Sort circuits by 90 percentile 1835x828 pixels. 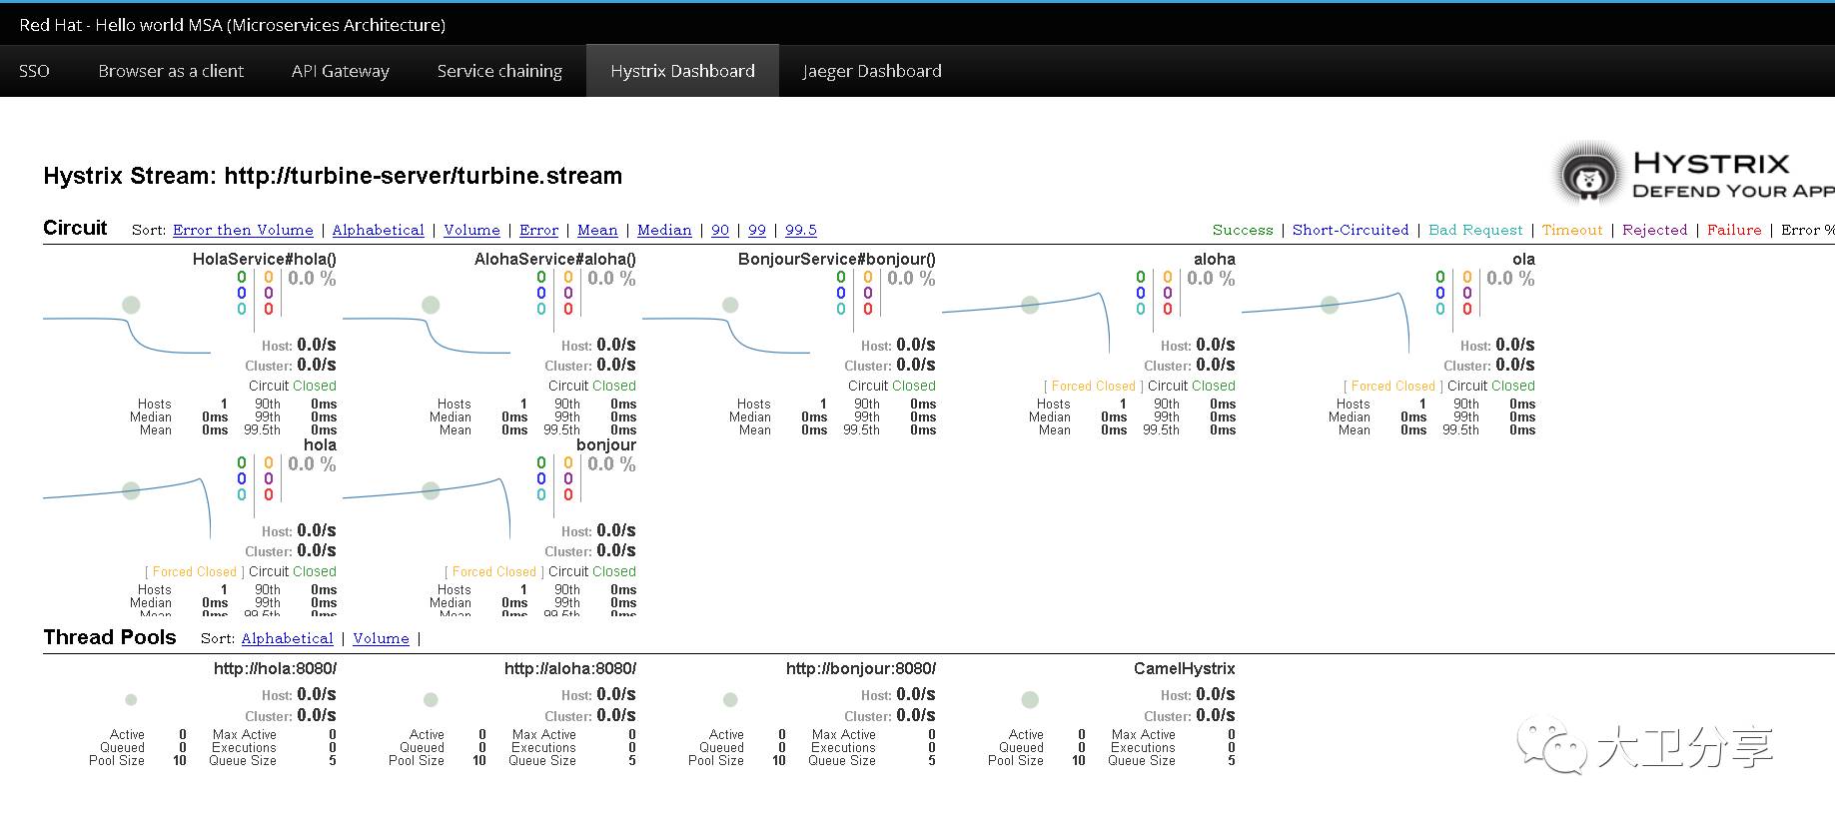pyautogui.click(x=720, y=230)
